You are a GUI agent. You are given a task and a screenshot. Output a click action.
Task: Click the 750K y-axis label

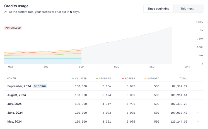pos(200,39)
